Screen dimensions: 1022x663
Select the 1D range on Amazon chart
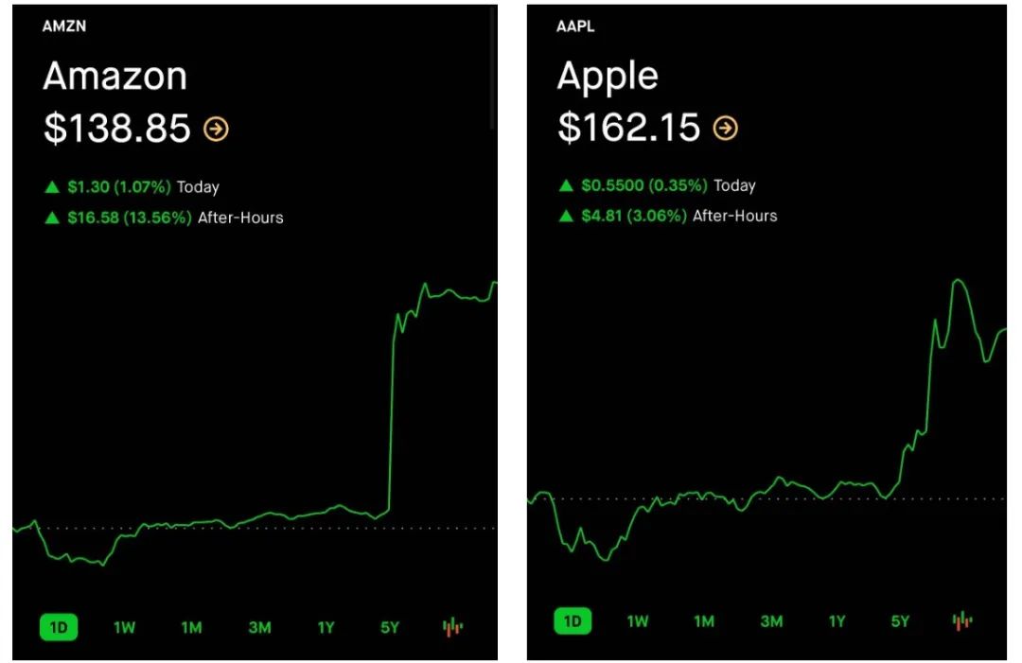click(x=59, y=626)
